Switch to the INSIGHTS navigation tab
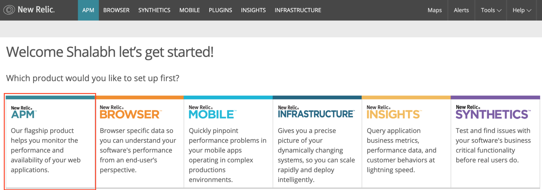The height and width of the screenshot is (190, 542). pyautogui.click(x=253, y=10)
